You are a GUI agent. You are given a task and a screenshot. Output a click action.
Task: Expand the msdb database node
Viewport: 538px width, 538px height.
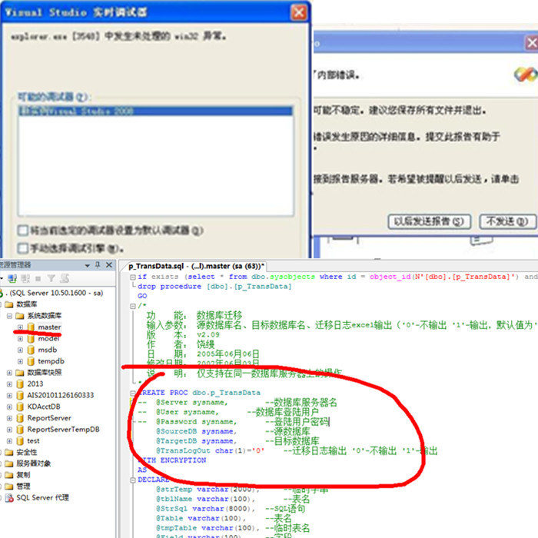20,350
